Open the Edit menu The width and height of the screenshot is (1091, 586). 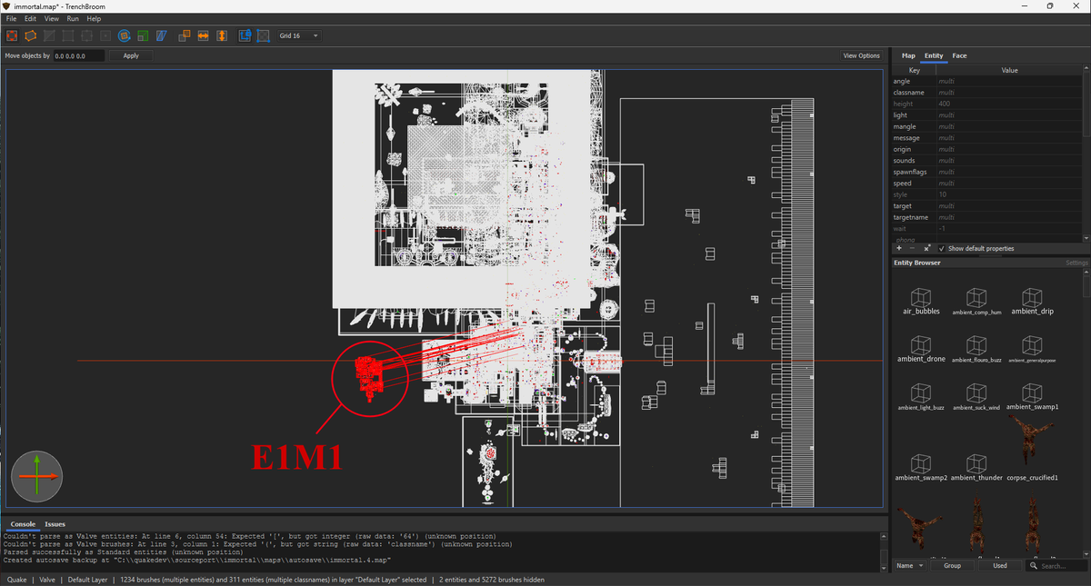pyautogui.click(x=31, y=18)
